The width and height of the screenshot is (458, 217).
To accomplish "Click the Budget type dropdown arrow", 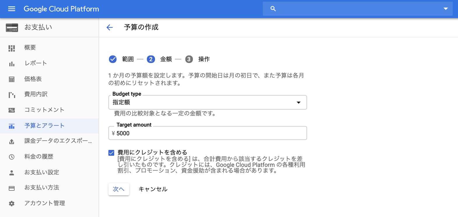I will (x=298, y=102).
